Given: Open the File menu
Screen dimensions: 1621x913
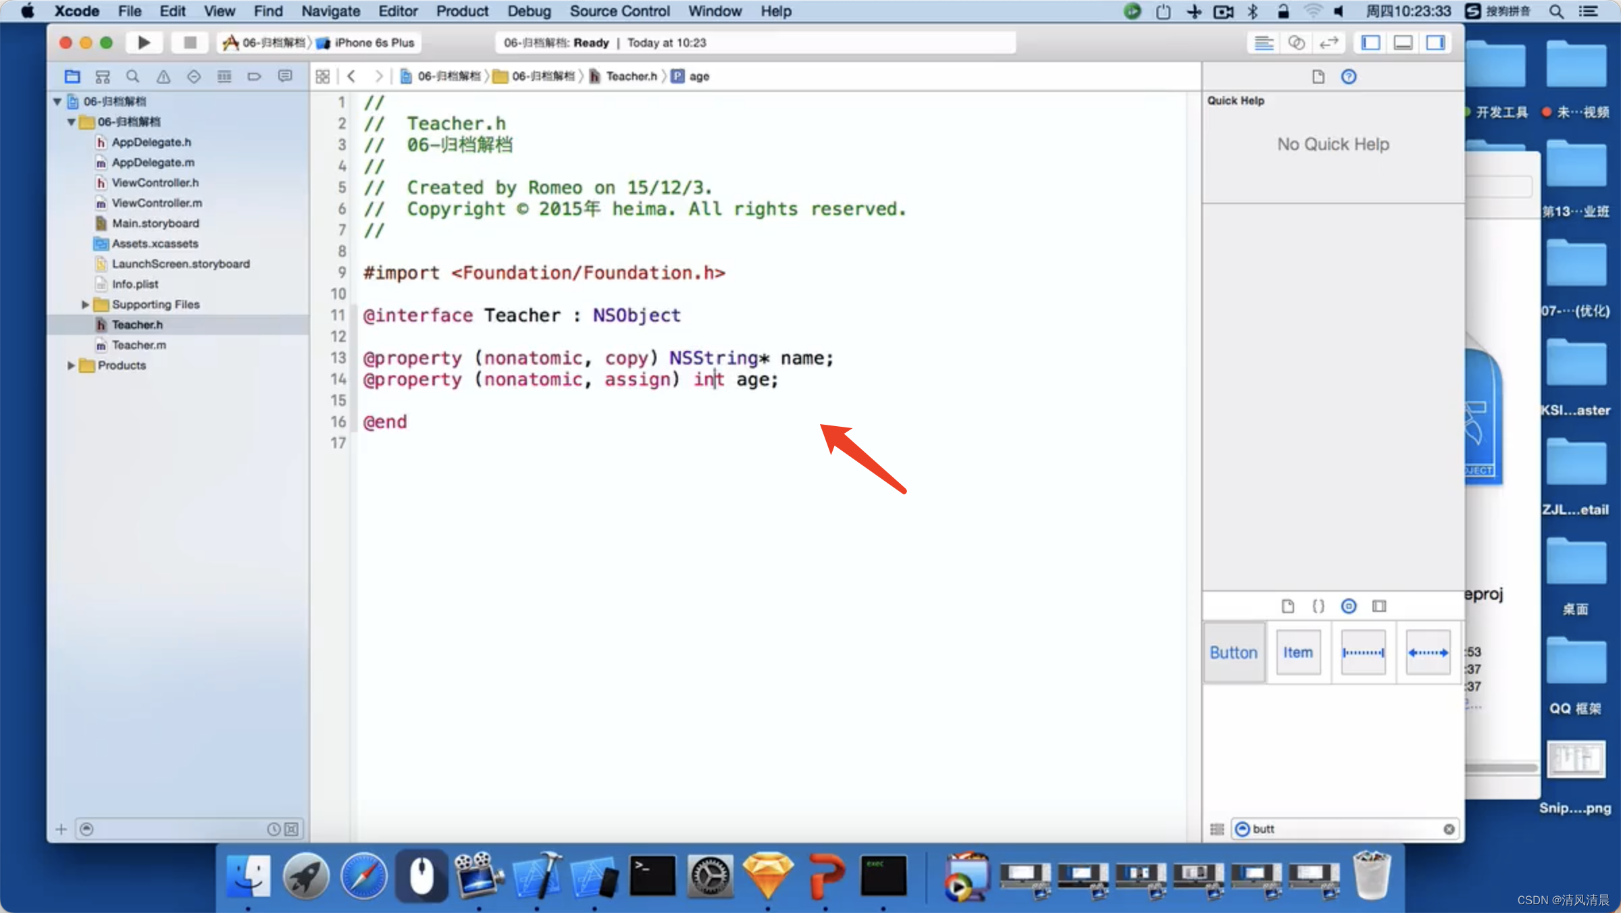Looking at the screenshot, I should (130, 11).
